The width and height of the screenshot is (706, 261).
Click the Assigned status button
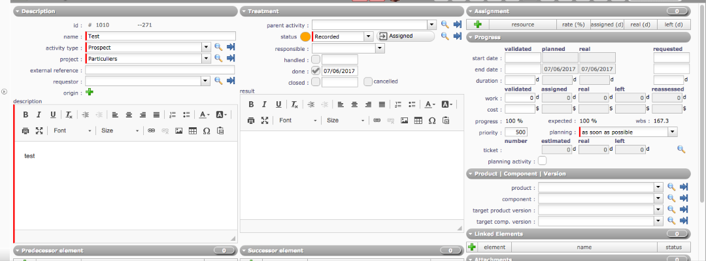(x=405, y=37)
